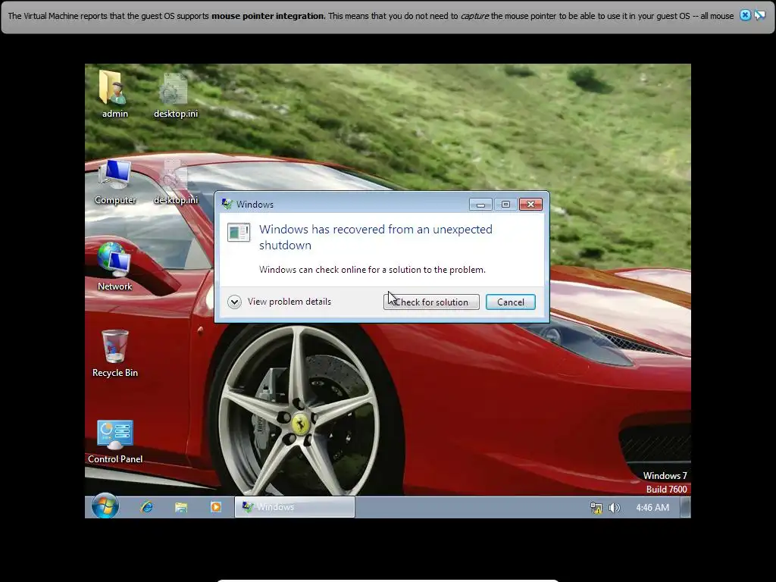This screenshot has height=582, width=776.
Task: Click the don't-show-again message icon
Action: point(759,15)
